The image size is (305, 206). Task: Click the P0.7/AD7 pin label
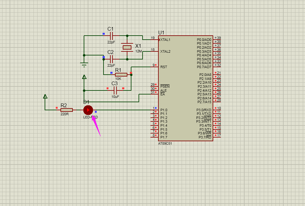tap(204, 67)
